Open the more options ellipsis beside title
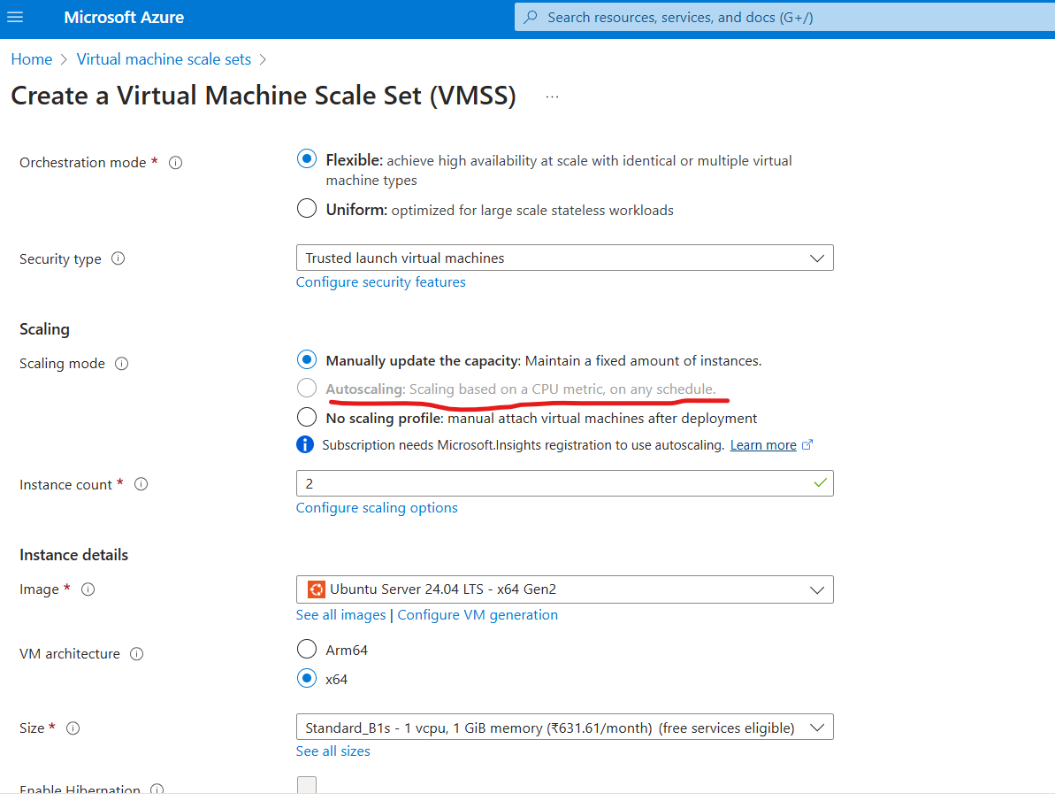The height and width of the screenshot is (801, 1055). click(553, 97)
